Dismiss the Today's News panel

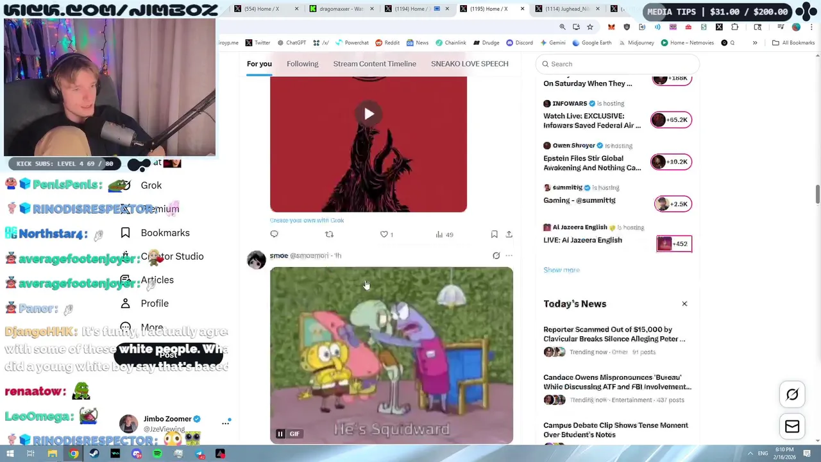point(684,304)
